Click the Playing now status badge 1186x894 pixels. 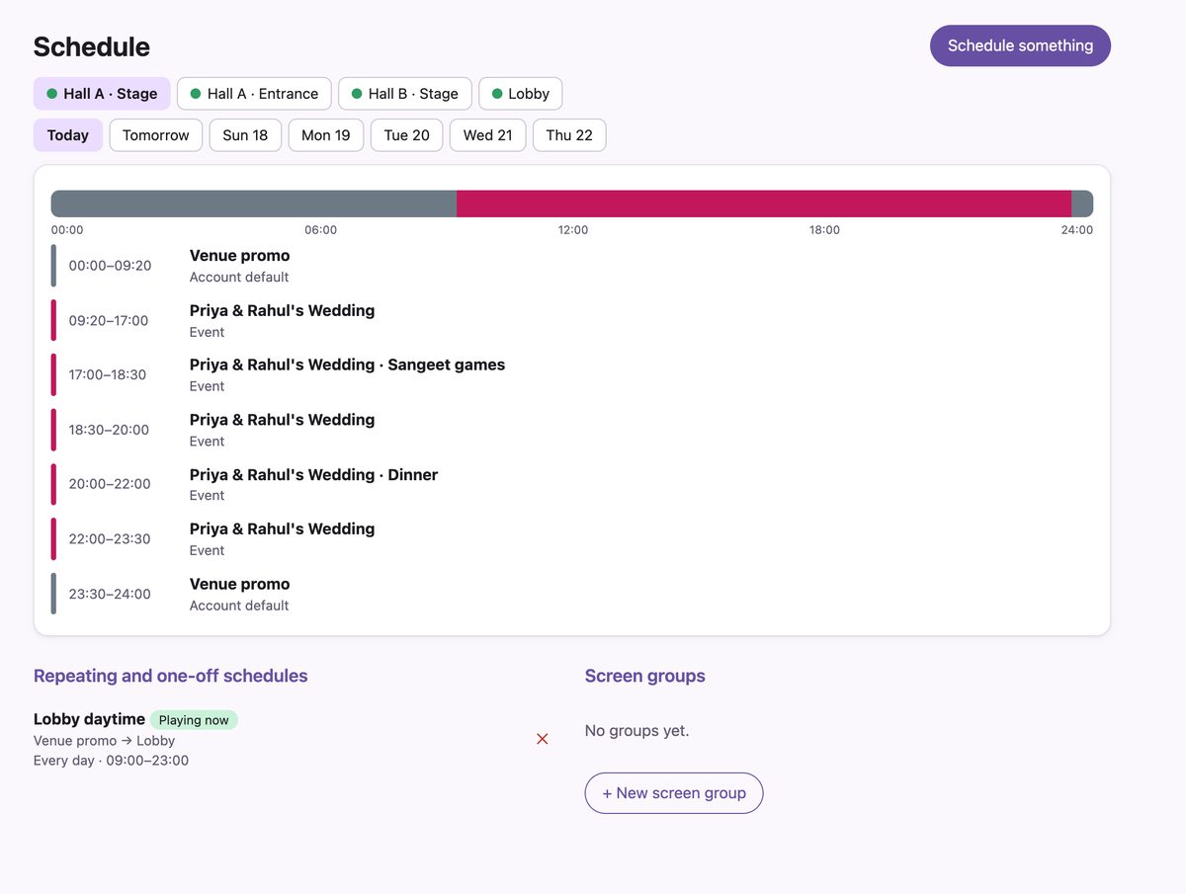(x=194, y=720)
